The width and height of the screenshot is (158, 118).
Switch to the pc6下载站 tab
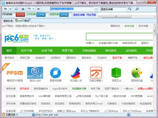click(x=22, y=21)
